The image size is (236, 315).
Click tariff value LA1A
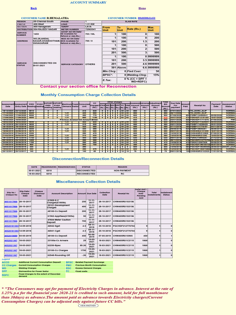88,27
